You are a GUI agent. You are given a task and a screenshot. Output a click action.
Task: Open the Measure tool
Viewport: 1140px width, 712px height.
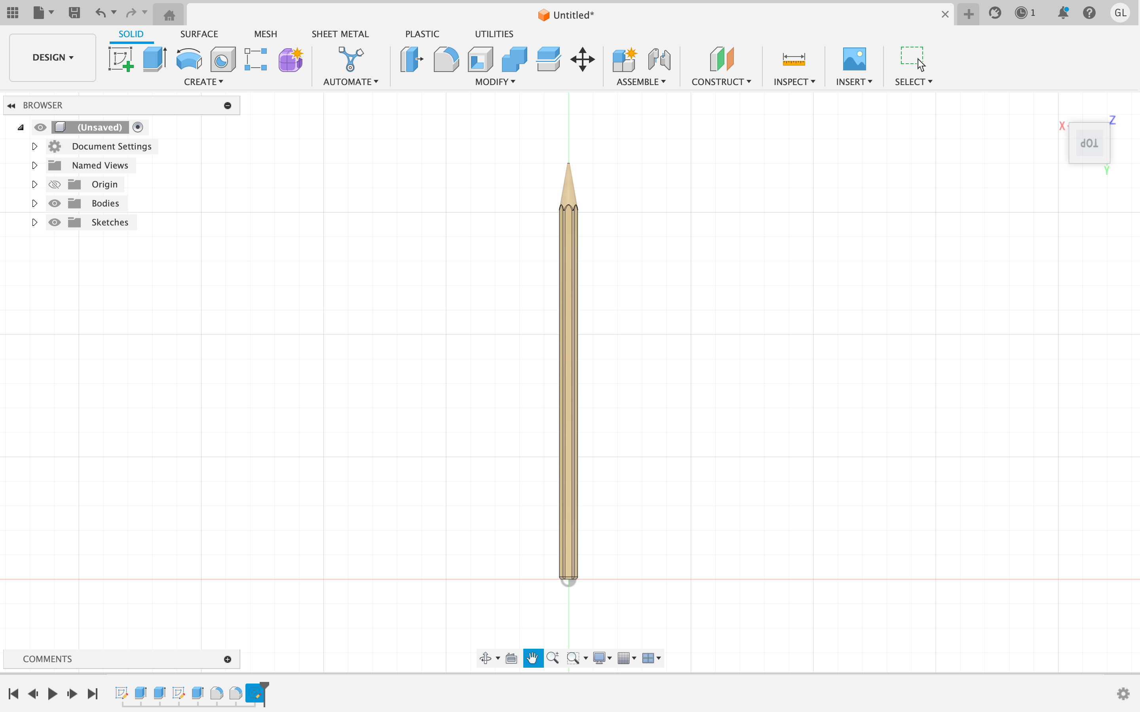point(793,59)
